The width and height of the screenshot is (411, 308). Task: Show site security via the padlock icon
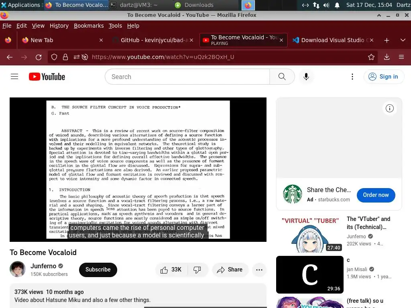coord(65,57)
